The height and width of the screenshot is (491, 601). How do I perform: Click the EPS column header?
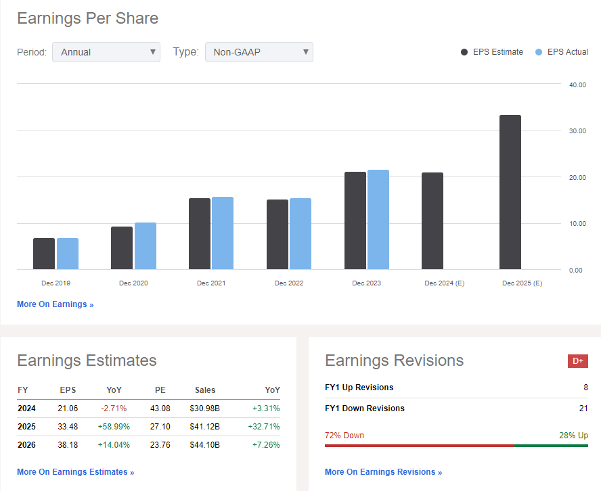click(68, 390)
